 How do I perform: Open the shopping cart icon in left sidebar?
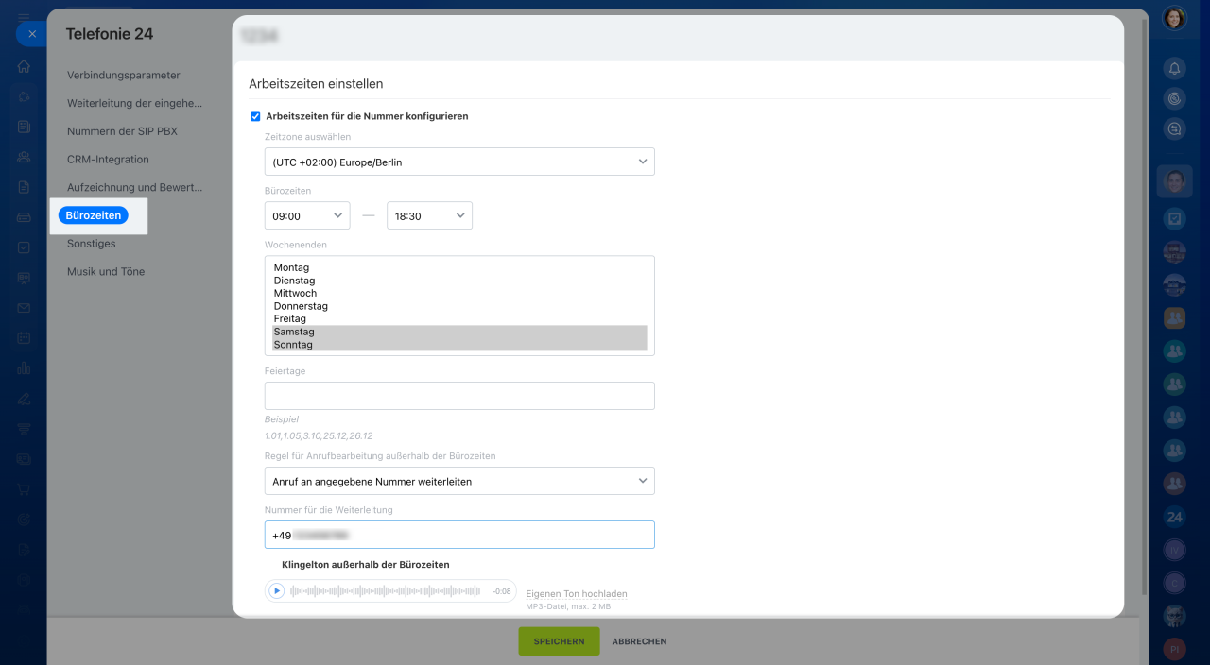(25, 489)
